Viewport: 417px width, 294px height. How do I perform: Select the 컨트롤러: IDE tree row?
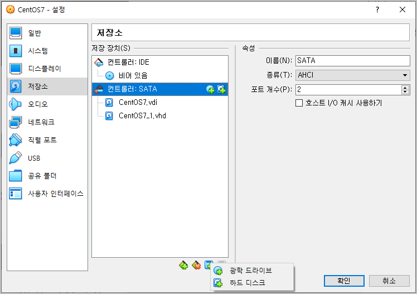coord(160,62)
